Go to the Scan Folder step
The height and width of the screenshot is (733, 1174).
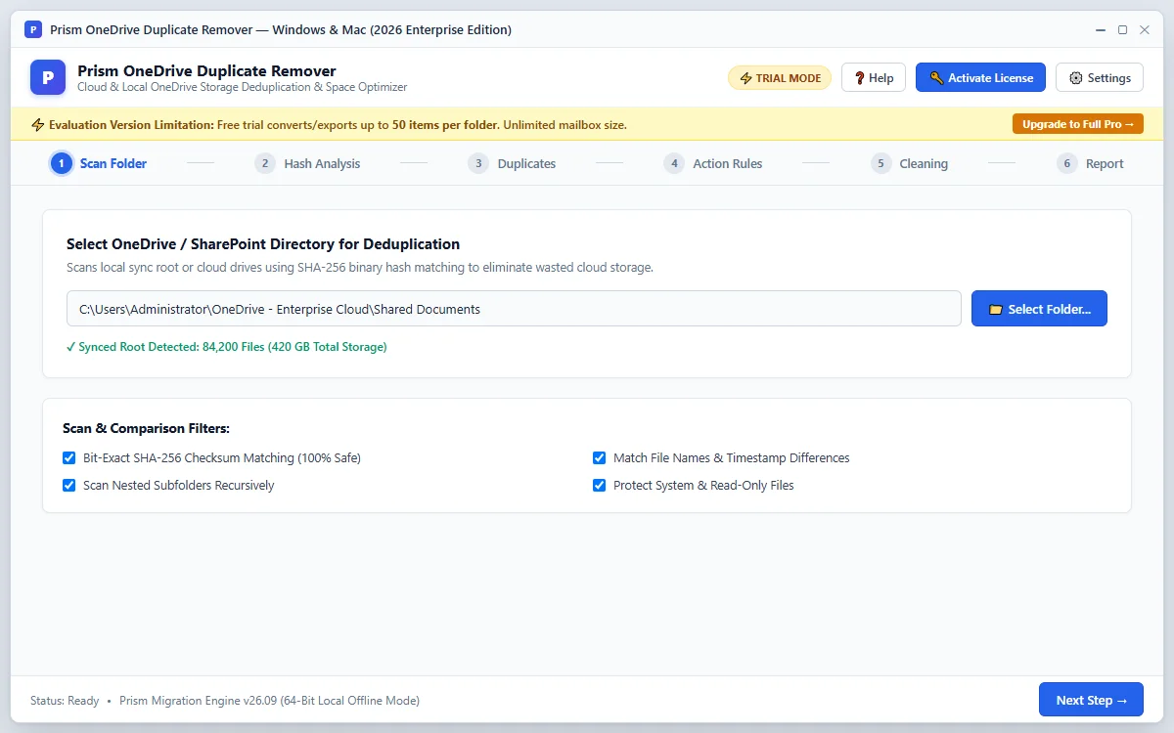pyautogui.click(x=99, y=163)
